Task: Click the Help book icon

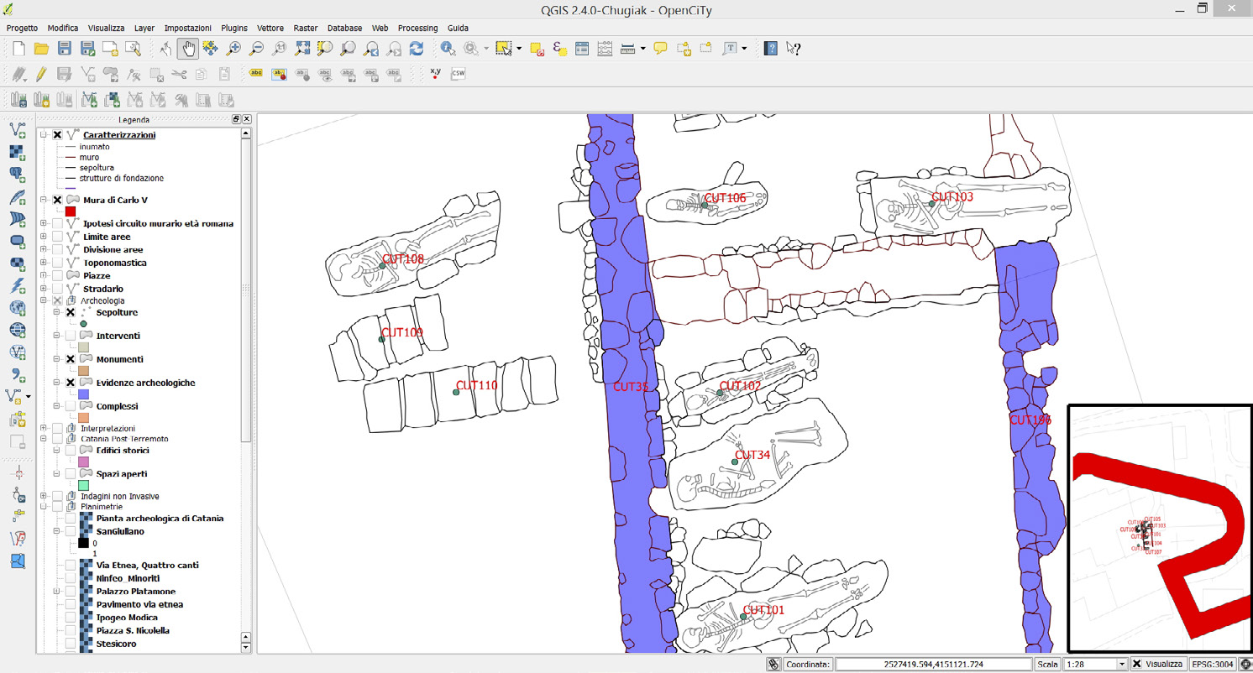Action: click(x=770, y=49)
